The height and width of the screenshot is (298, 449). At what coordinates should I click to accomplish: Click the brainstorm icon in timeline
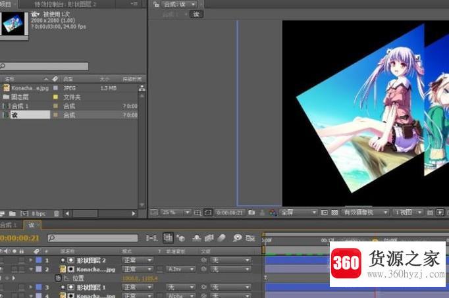237,238
